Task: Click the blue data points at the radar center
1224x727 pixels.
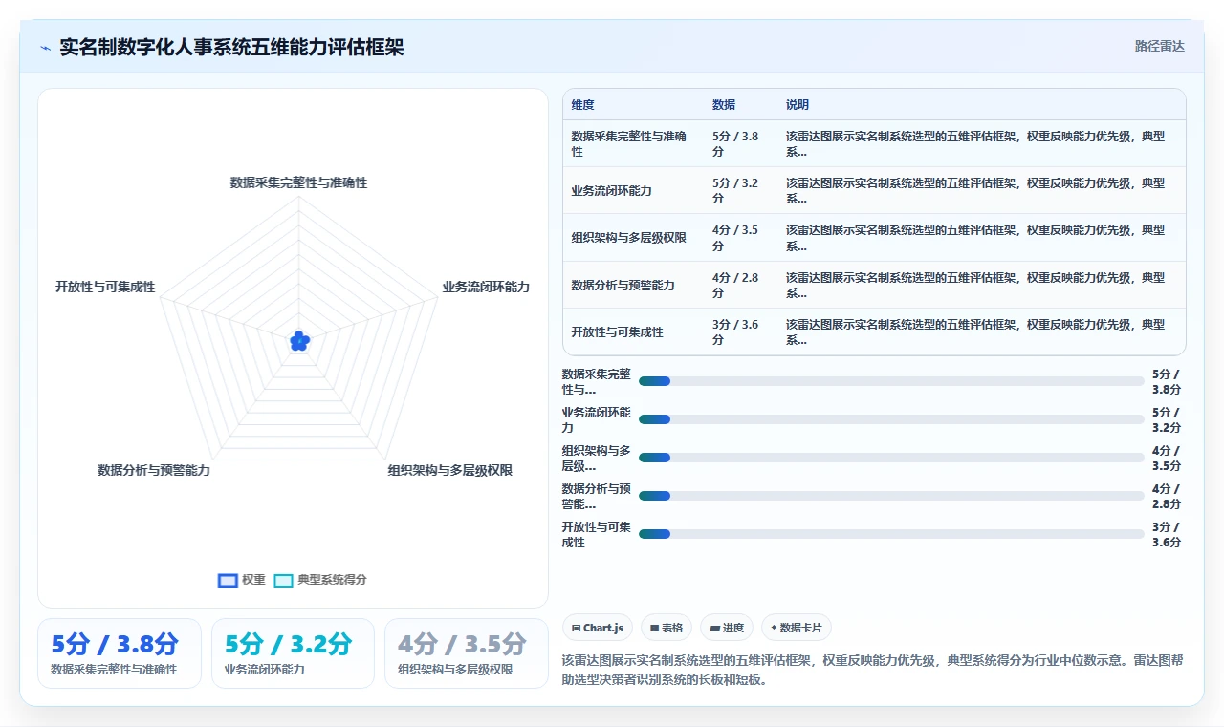Action: coord(299,340)
